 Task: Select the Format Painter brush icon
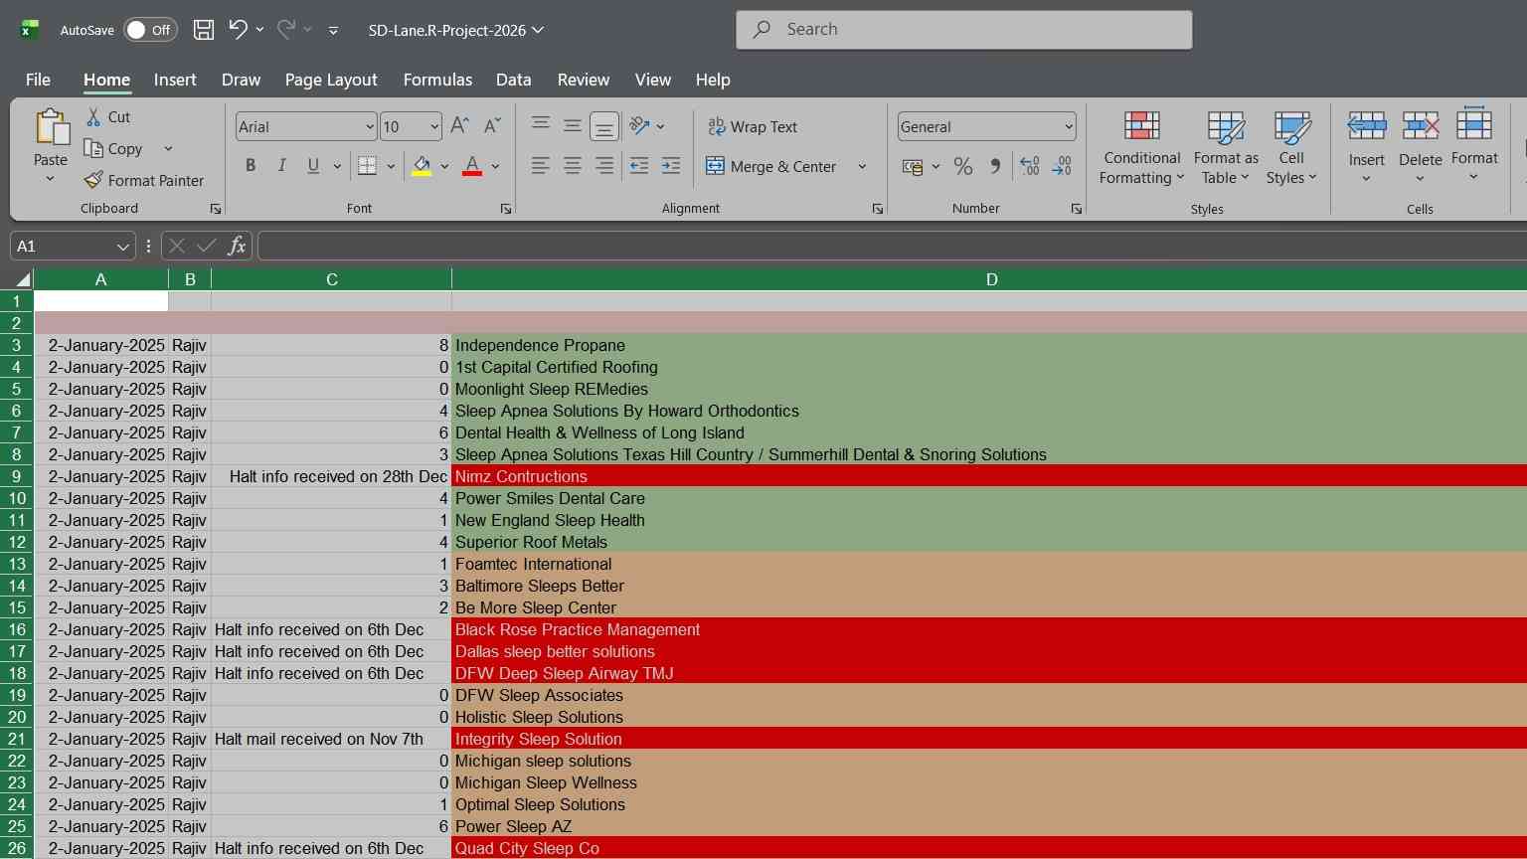pos(93,180)
